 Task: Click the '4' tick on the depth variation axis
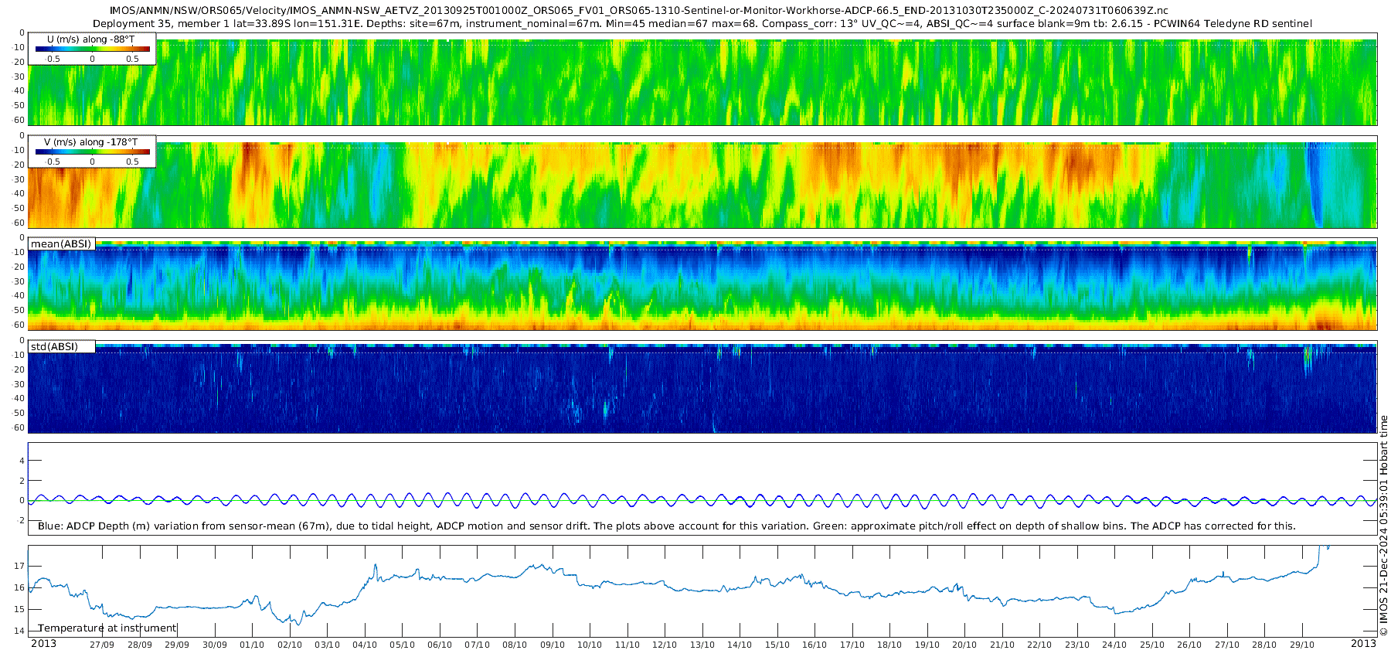click(x=22, y=461)
